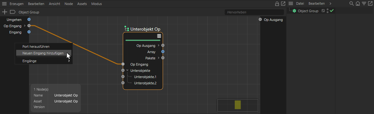Select Object Group in the object tree
Viewport: 374px width, 114px height.
click(308, 11)
